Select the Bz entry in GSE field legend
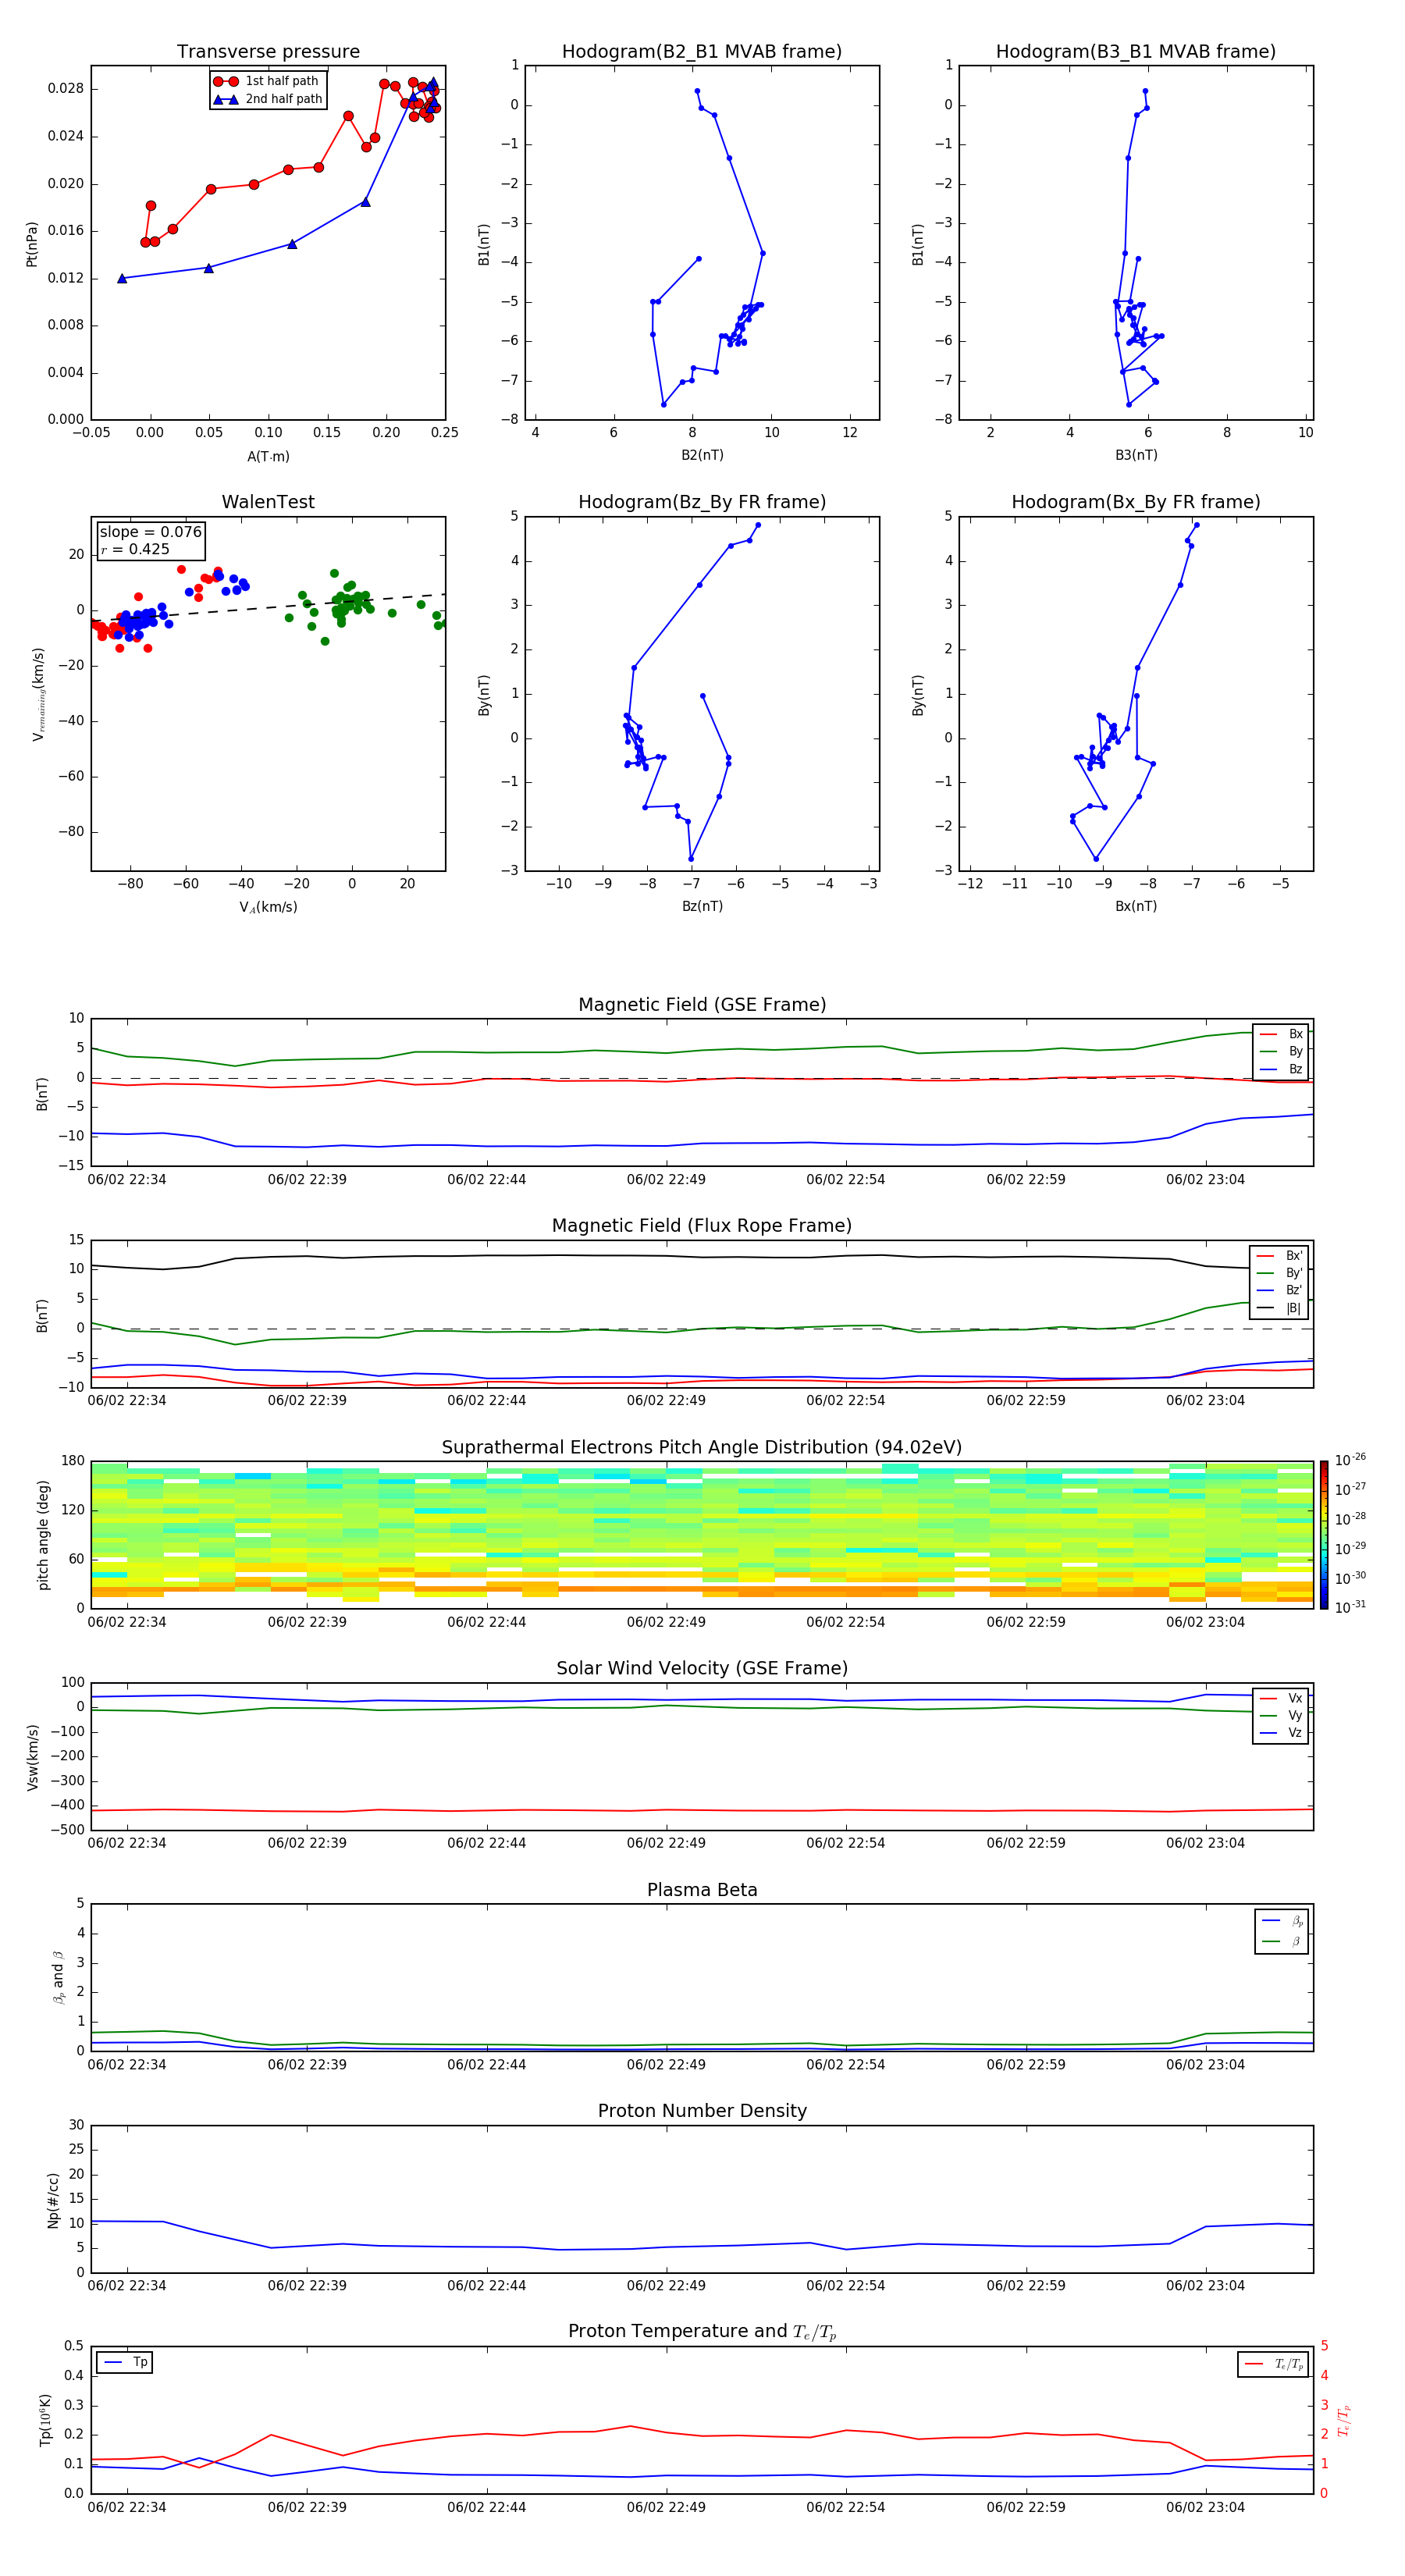Image resolution: width=1405 pixels, height=2576 pixels. [1281, 1070]
